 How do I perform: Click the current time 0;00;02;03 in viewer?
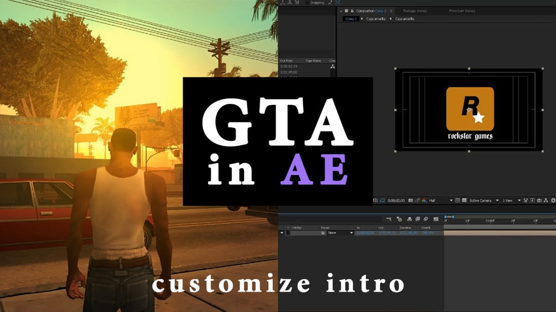(x=396, y=200)
